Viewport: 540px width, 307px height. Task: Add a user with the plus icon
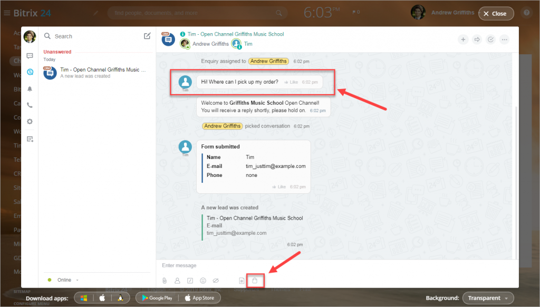point(463,39)
